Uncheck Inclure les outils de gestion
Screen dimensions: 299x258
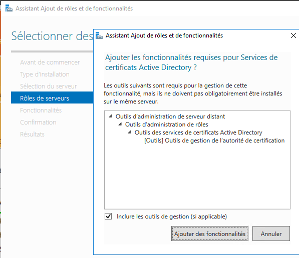click(108, 216)
